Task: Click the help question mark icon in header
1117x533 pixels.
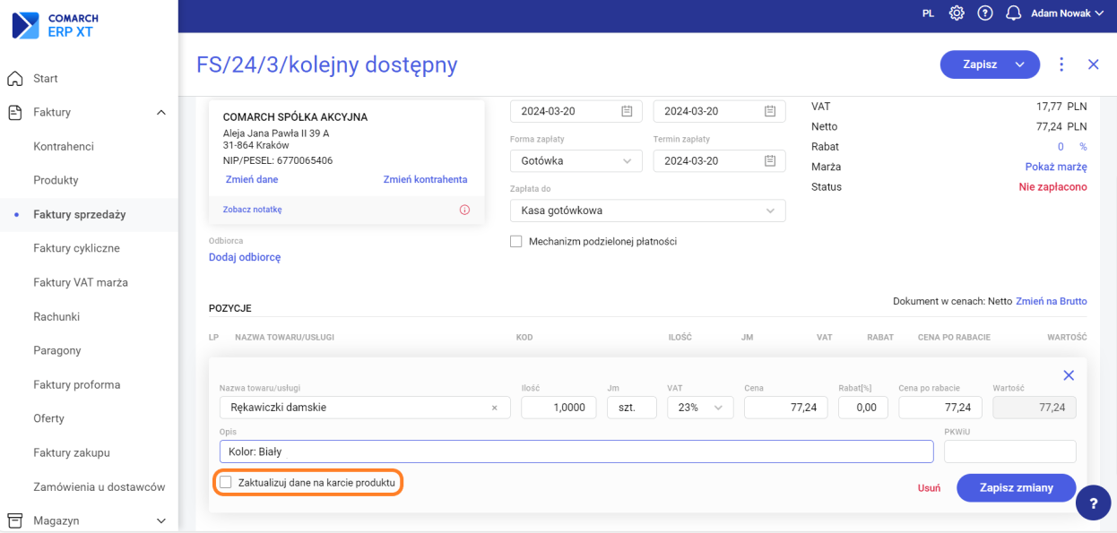Action: (x=985, y=13)
